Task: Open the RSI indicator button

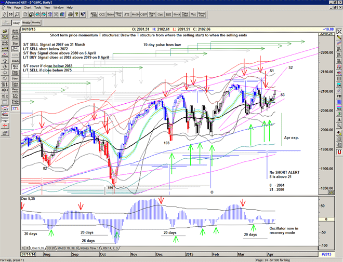Action: 168,15
